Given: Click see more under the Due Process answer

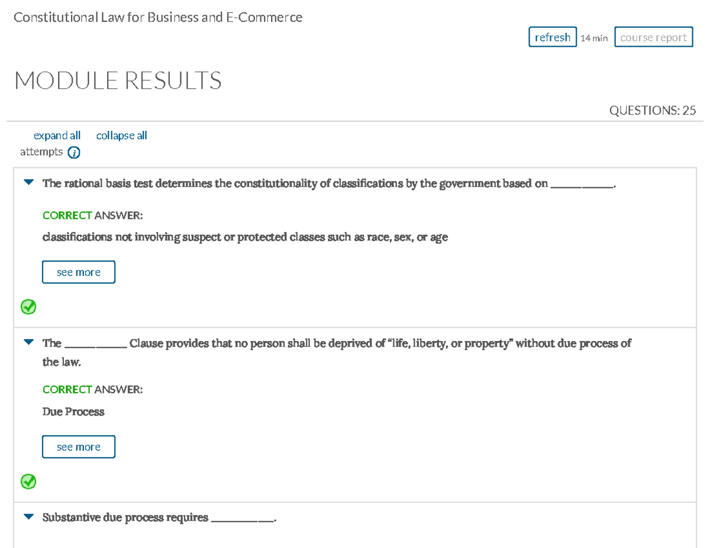Looking at the screenshot, I should coord(78,446).
